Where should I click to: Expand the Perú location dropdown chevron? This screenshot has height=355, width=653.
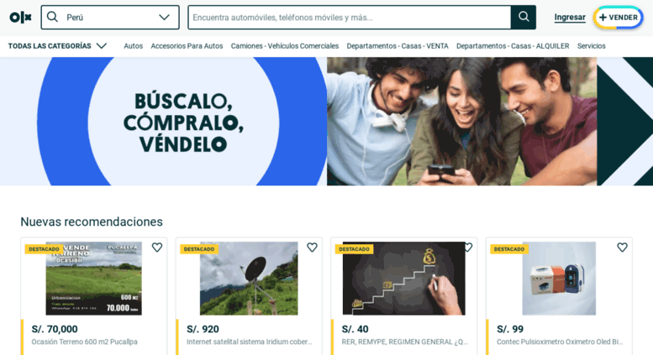164,17
